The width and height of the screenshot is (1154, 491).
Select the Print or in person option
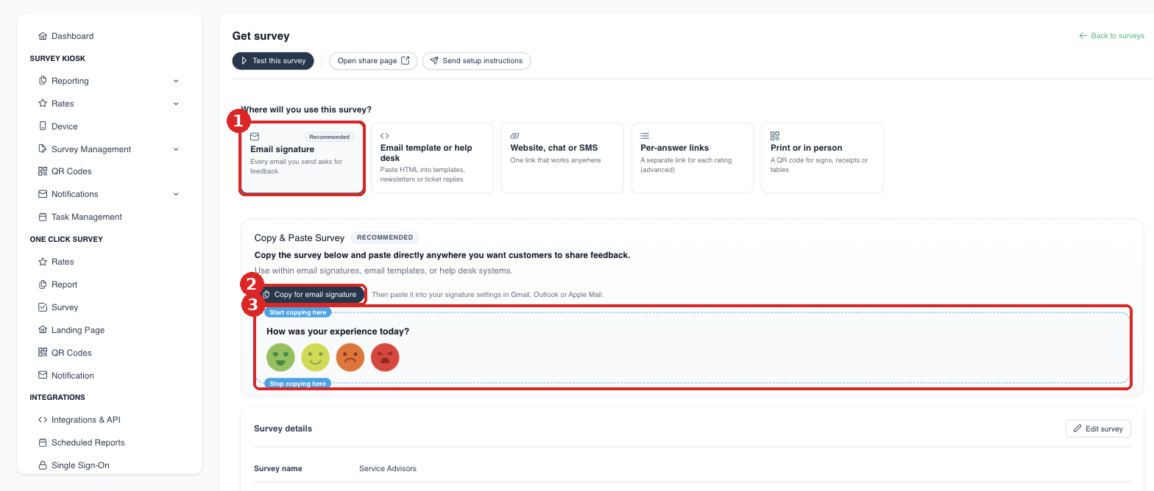pyautogui.click(x=822, y=158)
